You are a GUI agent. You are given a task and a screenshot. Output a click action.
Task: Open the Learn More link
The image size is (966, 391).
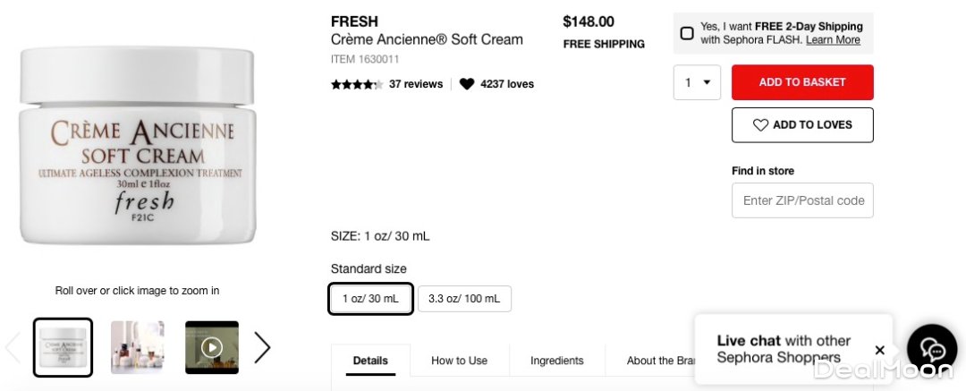[x=833, y=40]
